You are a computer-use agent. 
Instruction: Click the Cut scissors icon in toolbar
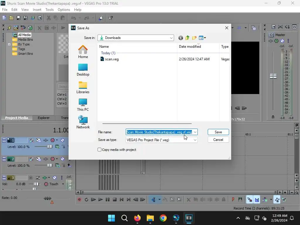point(49,18)
